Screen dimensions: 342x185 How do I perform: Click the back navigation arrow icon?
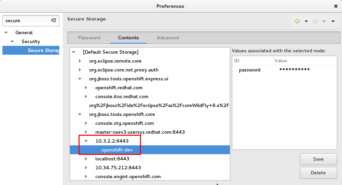tap(297, 21)
